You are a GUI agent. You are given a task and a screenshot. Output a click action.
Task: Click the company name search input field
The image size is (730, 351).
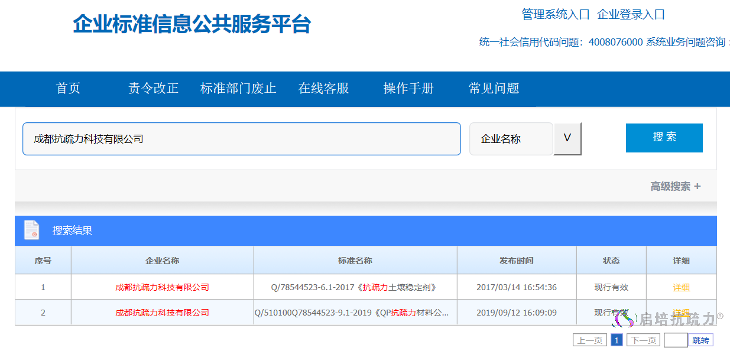click(x=241, y=139)
